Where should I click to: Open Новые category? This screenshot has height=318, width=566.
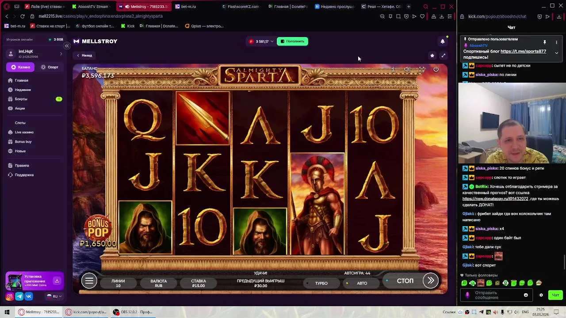[x=20, y=151]
